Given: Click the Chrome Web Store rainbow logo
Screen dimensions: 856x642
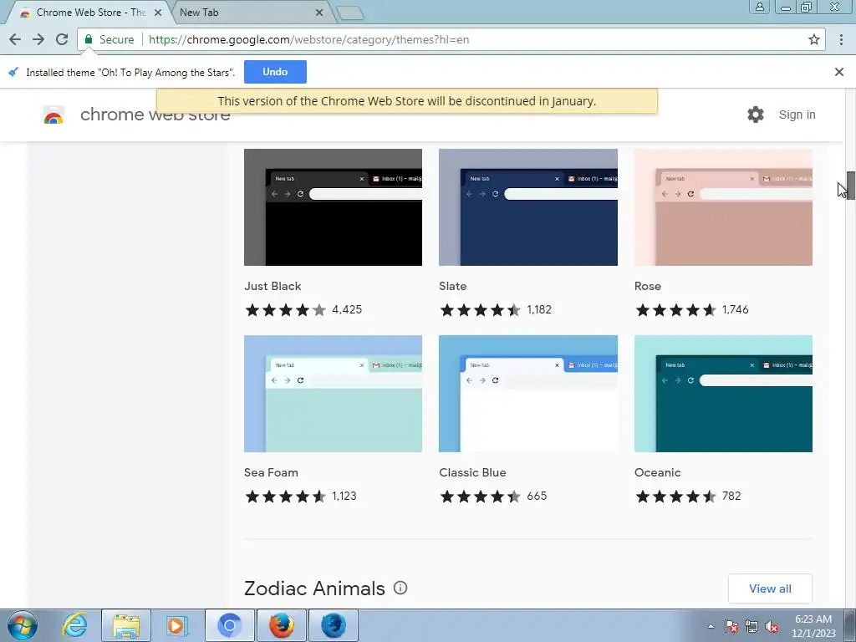Looking at the screenshot, I should click(53, 115).
